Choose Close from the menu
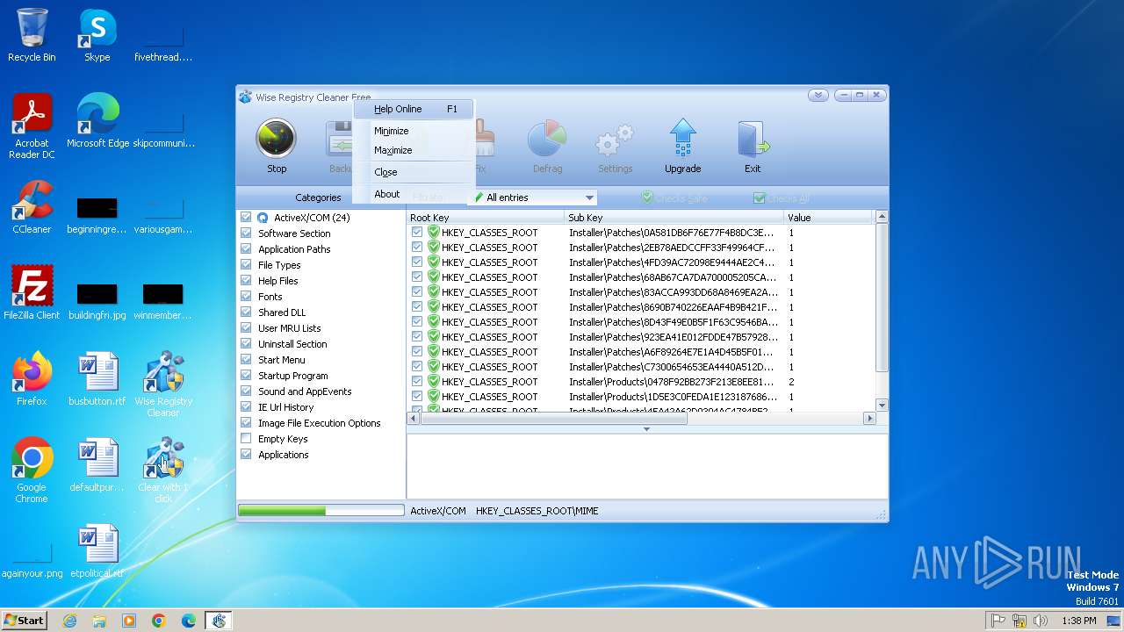Image resolution: width=1124 pixels, height=632 pixels. coord(414,172)
